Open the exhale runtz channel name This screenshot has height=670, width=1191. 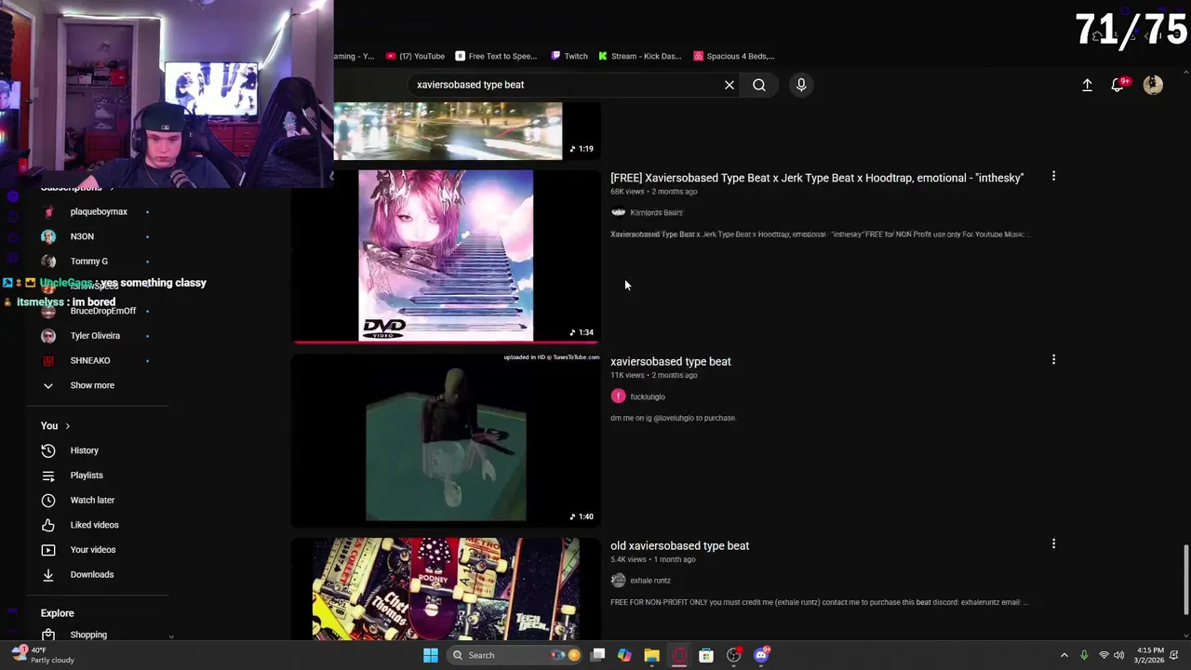(x=650, y=581)
